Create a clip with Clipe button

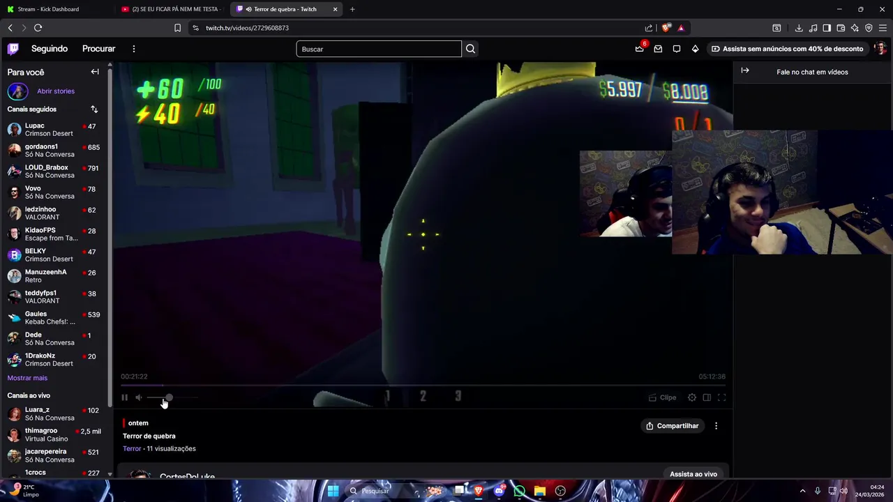662,397
